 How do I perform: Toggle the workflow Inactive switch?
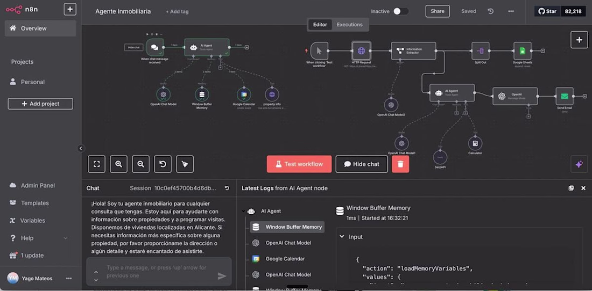tap(400, 11)
